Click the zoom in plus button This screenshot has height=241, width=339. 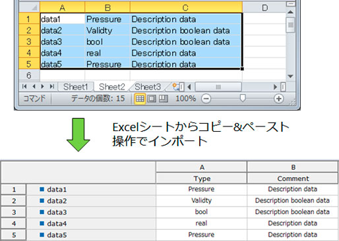[278, 99]
